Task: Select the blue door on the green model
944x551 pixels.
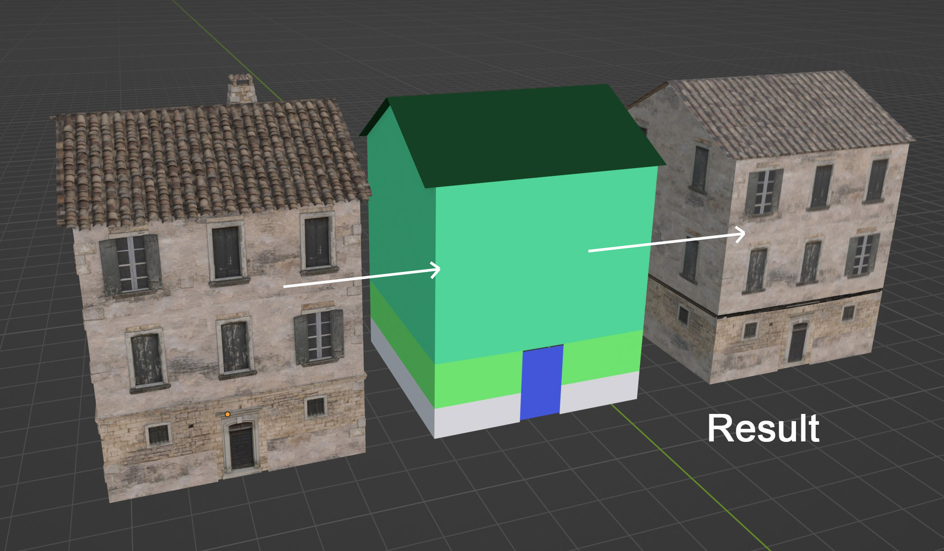Action: (x=541, y=382)
